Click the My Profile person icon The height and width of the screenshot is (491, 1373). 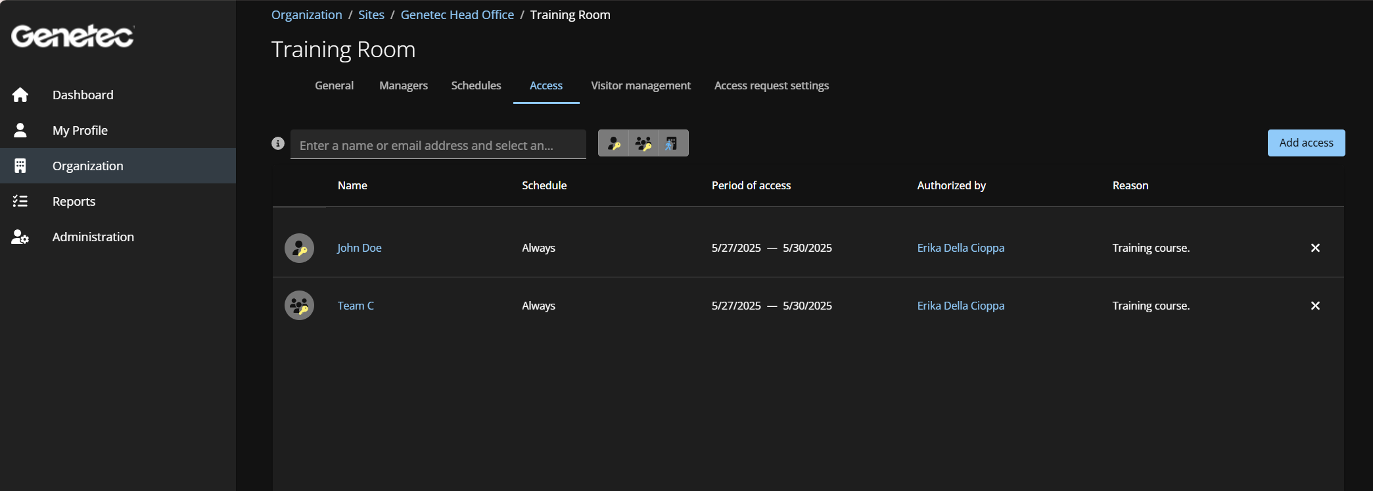point(20,130)
